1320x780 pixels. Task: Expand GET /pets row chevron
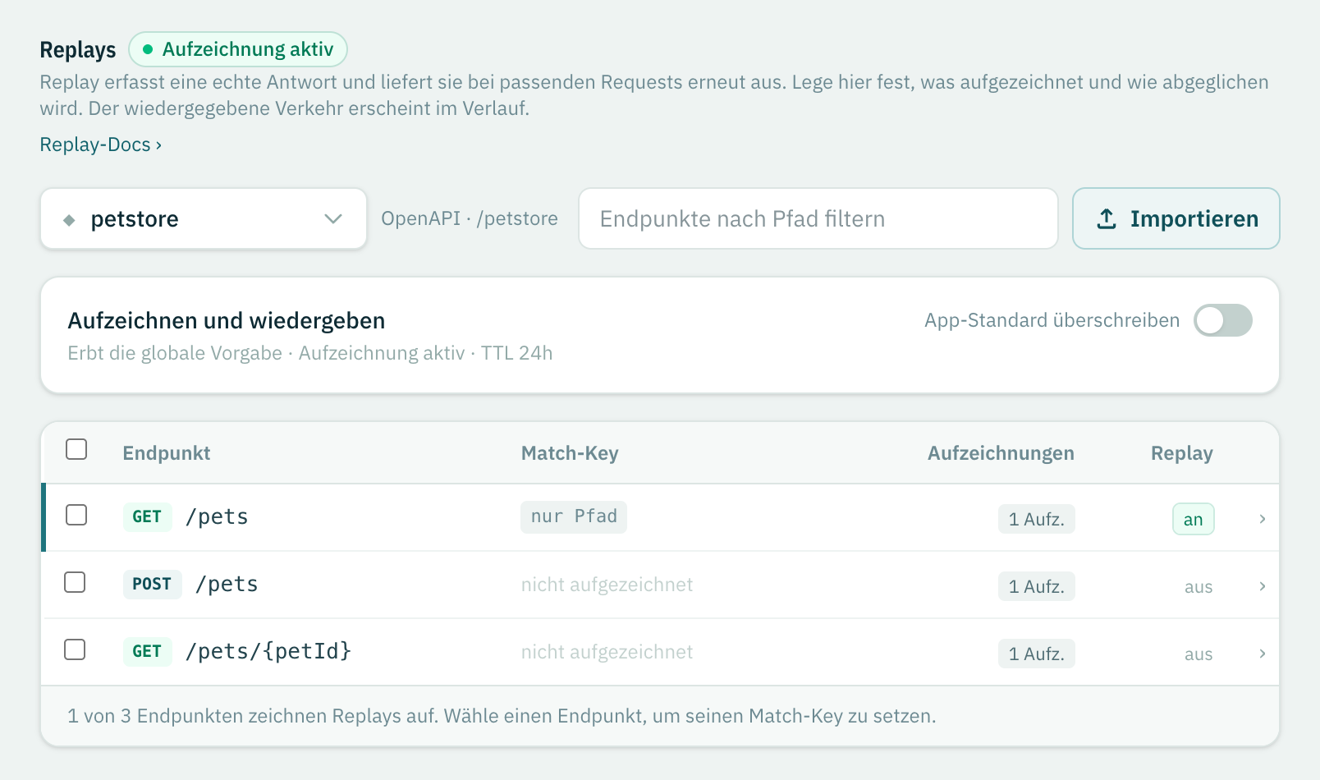tap(1263, 519)
